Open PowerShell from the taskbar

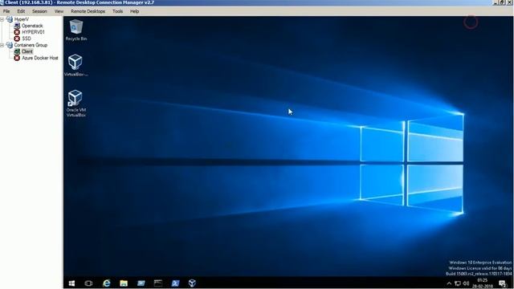175,283
